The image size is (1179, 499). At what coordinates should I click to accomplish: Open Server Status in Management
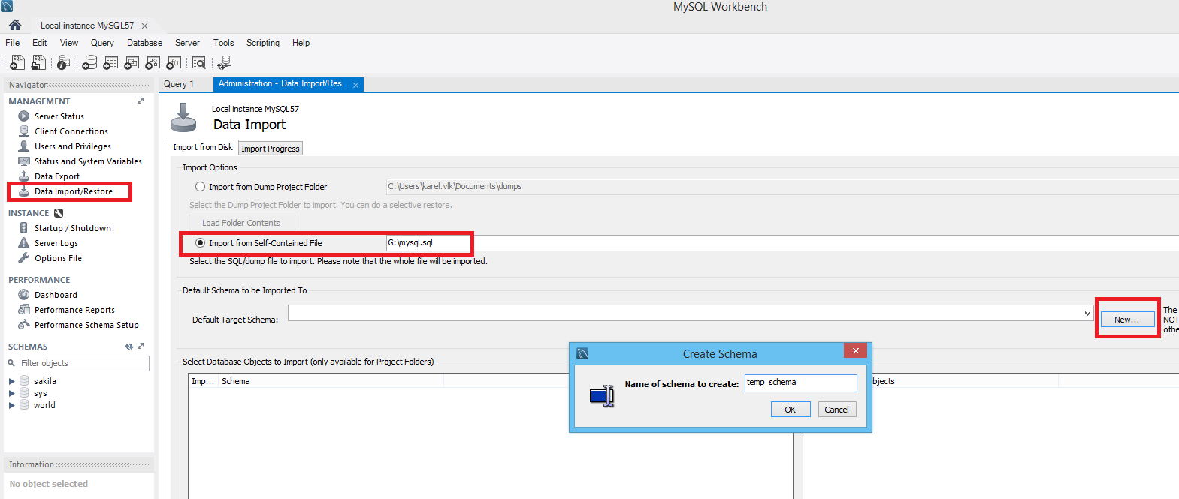click(x=59, y=116)
